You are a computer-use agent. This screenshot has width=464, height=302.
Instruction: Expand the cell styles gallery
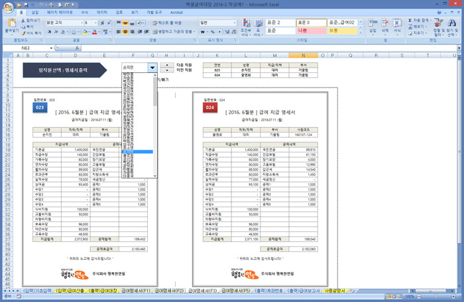coord(361,32)
